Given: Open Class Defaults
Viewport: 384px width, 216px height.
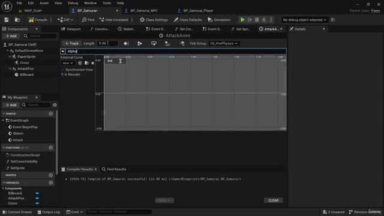Looking at the screenshot, I should coord(188,20).
